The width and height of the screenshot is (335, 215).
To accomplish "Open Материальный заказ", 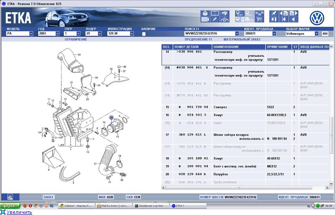I will click(242, 39).
